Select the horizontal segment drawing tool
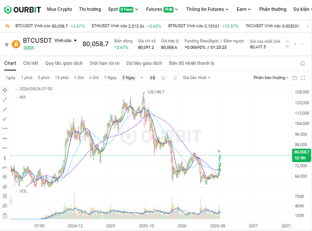Image resolution: width=312 pixels, height=231 pixels. (x=5, y=129)
